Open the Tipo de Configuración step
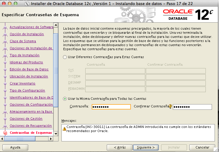219x152 pixels. coord(27,90)
